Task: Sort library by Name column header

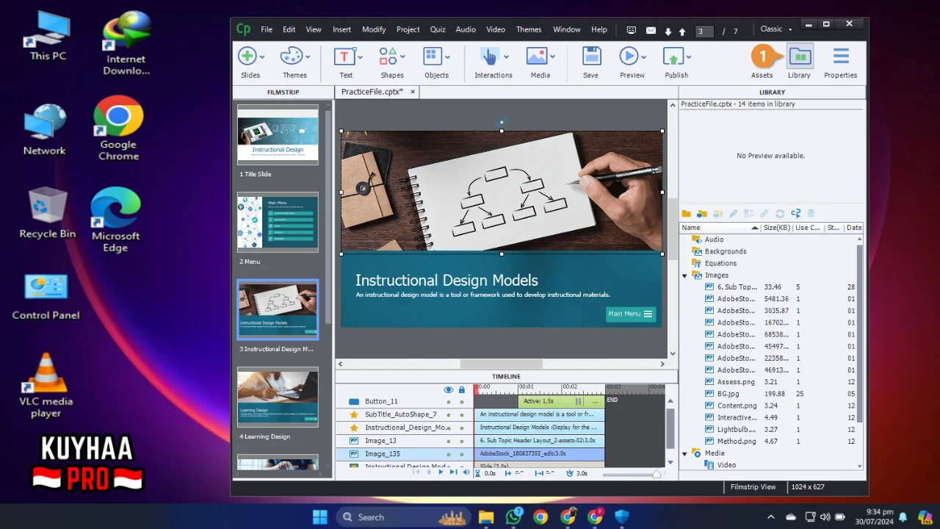Action: [720, 228]
